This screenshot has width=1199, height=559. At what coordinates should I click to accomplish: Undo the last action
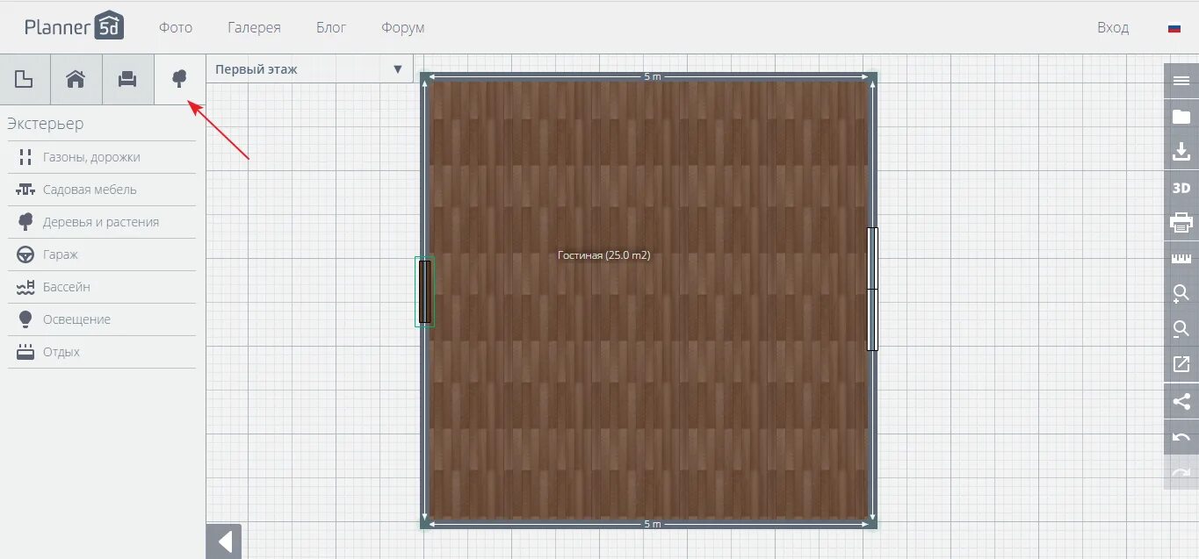(1181, 437)
